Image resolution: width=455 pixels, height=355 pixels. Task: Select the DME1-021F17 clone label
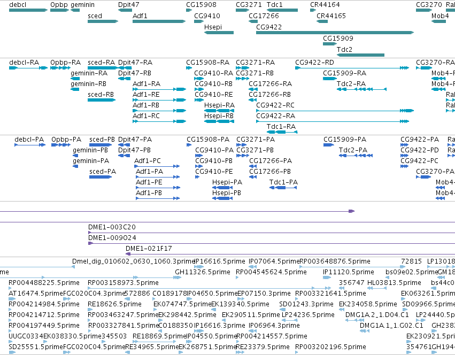click(x=149, y=249)
